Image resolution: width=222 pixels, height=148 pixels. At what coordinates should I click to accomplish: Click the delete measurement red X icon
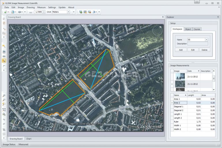click(x=89, y=12)
